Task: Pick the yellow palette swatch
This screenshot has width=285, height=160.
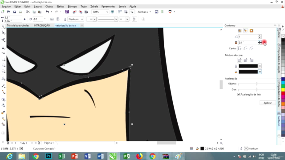Action: [283, 89]
